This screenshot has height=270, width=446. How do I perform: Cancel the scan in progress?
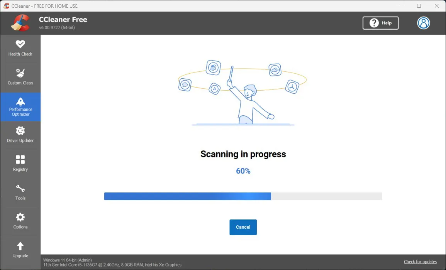pos(243,227)
